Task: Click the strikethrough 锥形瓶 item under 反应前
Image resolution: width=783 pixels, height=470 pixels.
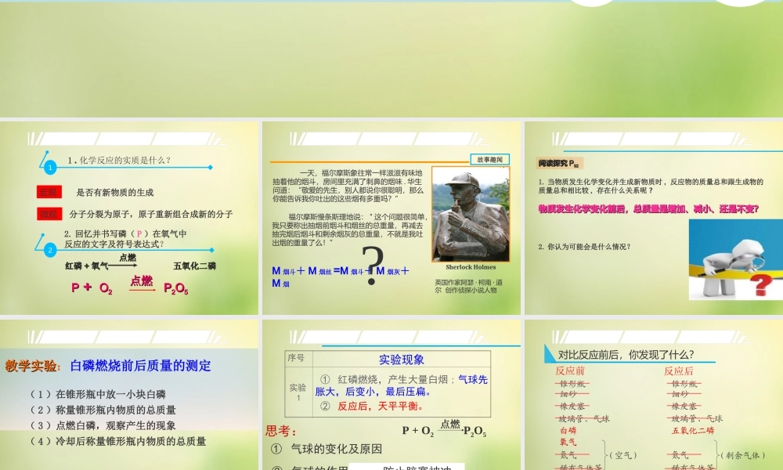Action: coord(572,383)
